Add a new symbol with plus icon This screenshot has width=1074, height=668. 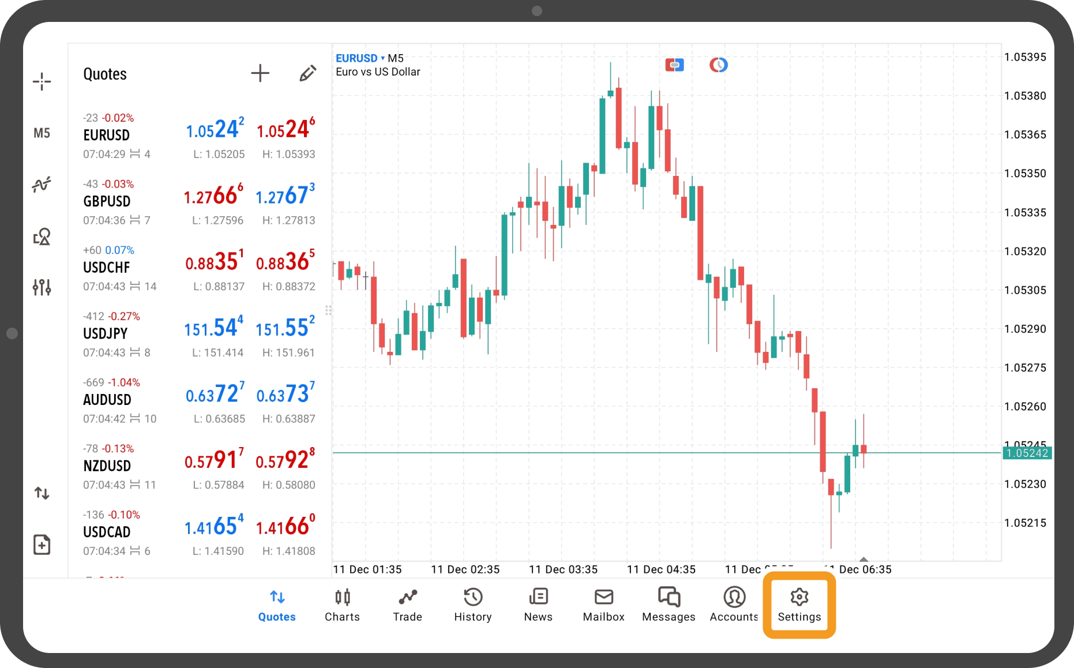point(260,73)
